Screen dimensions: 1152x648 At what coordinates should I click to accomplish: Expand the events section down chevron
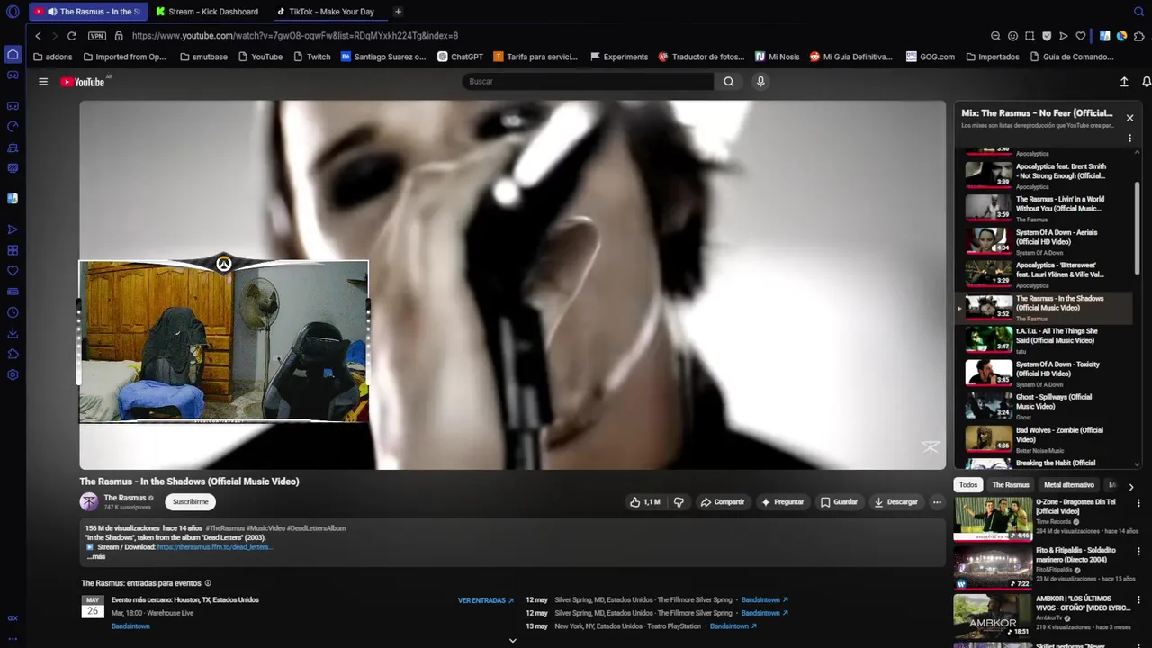[512, 641]
